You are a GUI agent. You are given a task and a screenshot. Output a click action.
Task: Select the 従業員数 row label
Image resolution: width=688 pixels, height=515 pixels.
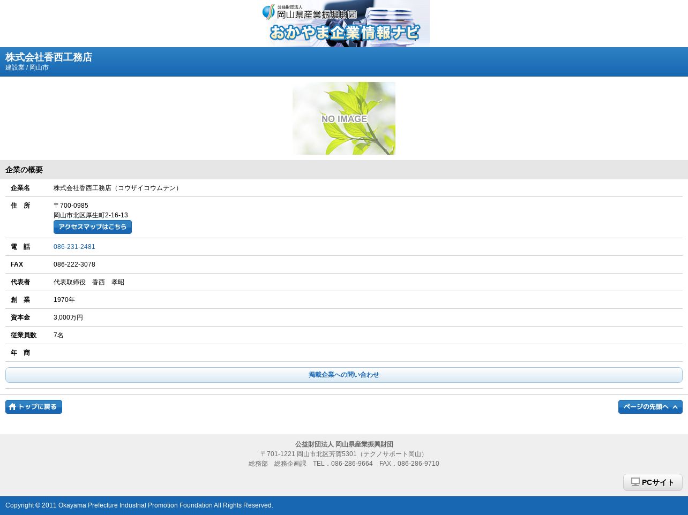pos(24,335)
